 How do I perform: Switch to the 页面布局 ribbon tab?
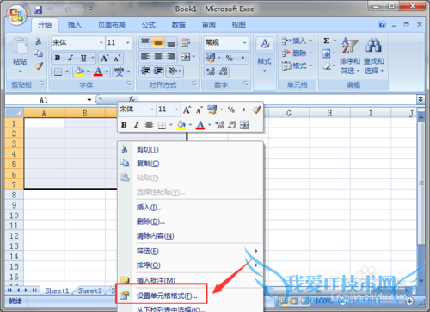point(112,25)
